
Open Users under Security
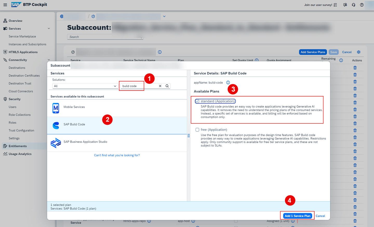pos(12,107)
